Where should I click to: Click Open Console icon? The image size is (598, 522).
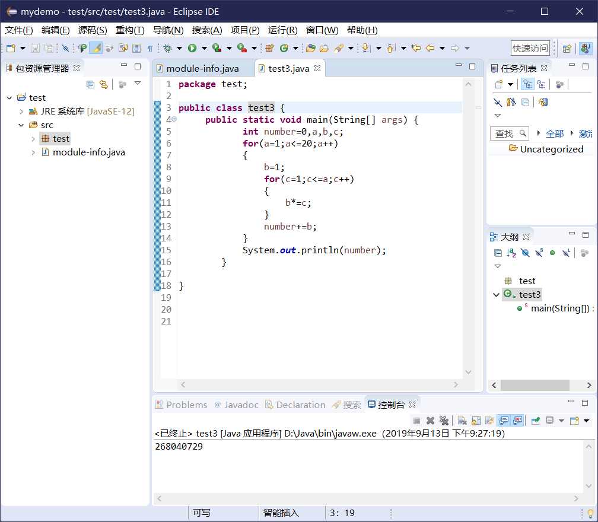[574, 421]
